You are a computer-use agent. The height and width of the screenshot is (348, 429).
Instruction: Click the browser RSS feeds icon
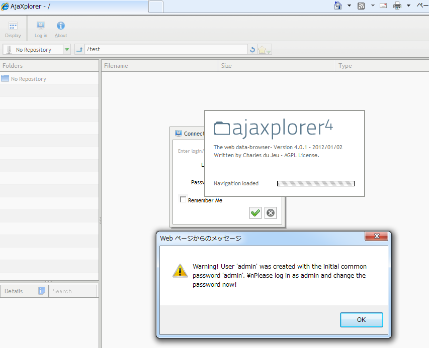[361, 6]
